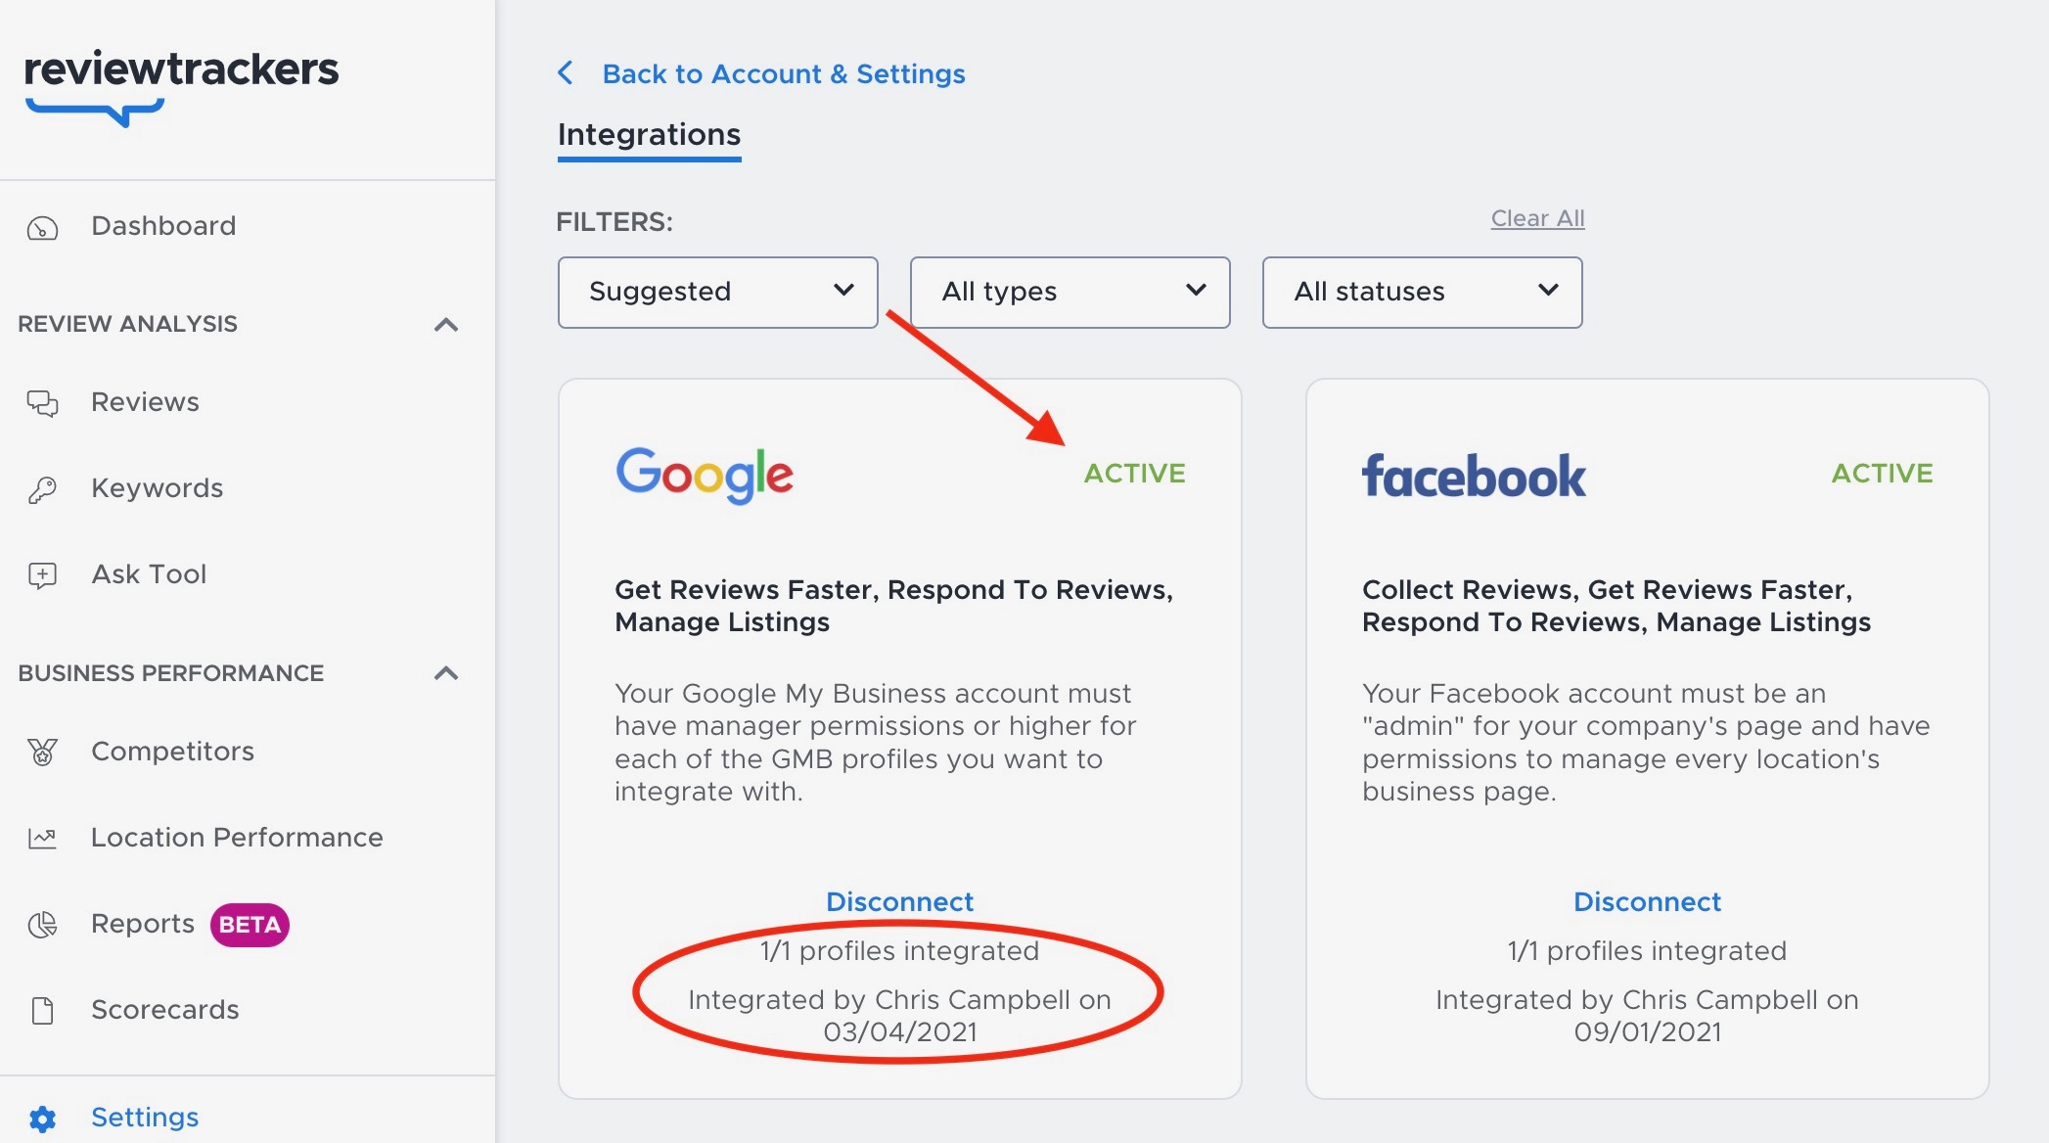Viewport: 2049px width, 1143px height.
Task: Go to Location Performance
Action: tap(237, 837)
